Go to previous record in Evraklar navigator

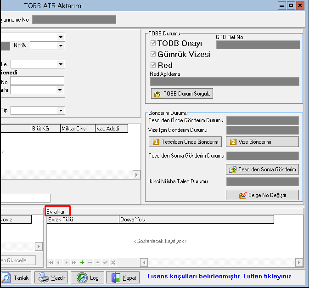point(58,263)
